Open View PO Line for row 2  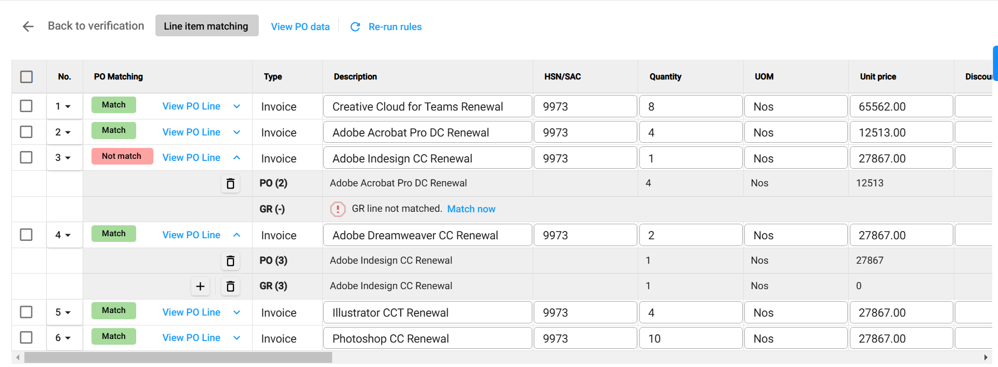coord(191,132)
